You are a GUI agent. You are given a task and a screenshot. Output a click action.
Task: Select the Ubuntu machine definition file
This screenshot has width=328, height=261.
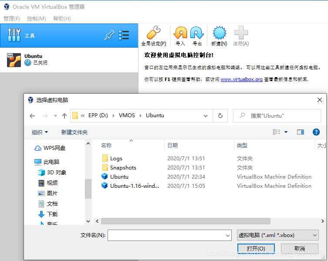115,176
